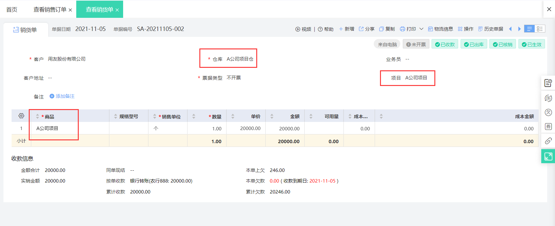555x226 pixels.
Task: Click the 已收款 status badge
Action: (x=445, y=44)
